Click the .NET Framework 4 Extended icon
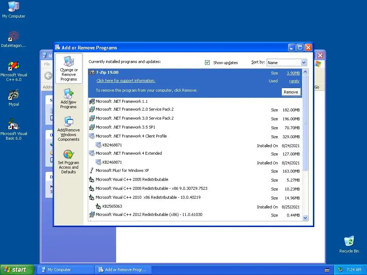This screenshot has height=275, width=367. [92, 153]
